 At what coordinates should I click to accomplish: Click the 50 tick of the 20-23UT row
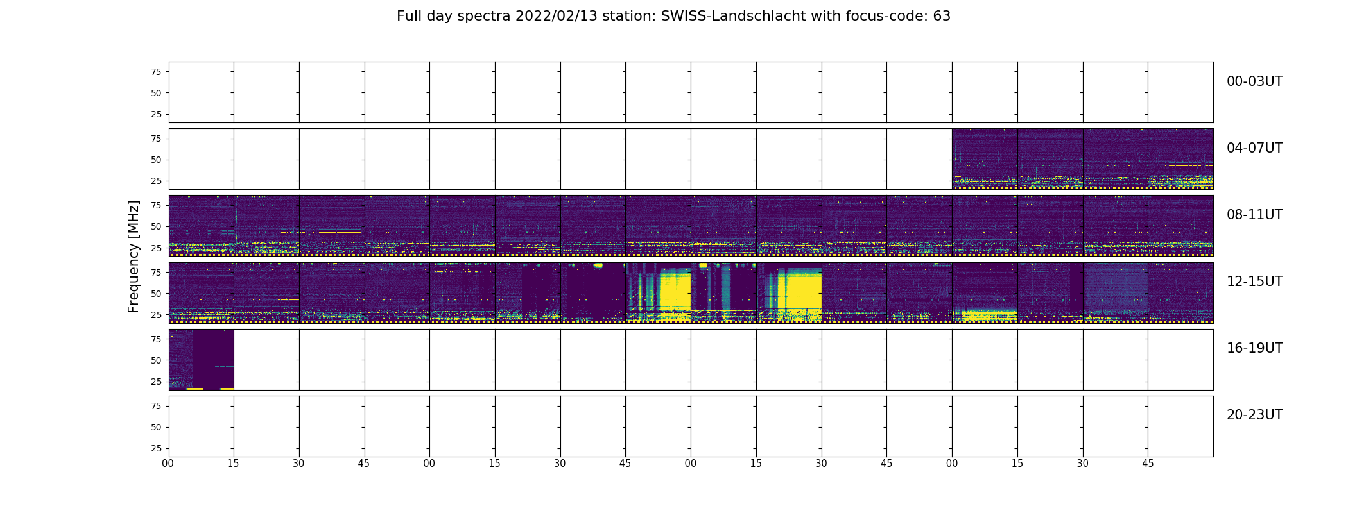tap(156, 427)
